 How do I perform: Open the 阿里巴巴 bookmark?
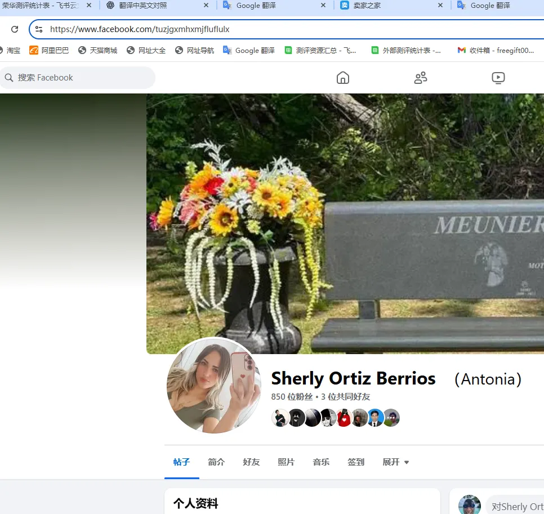tap(49, 50)
